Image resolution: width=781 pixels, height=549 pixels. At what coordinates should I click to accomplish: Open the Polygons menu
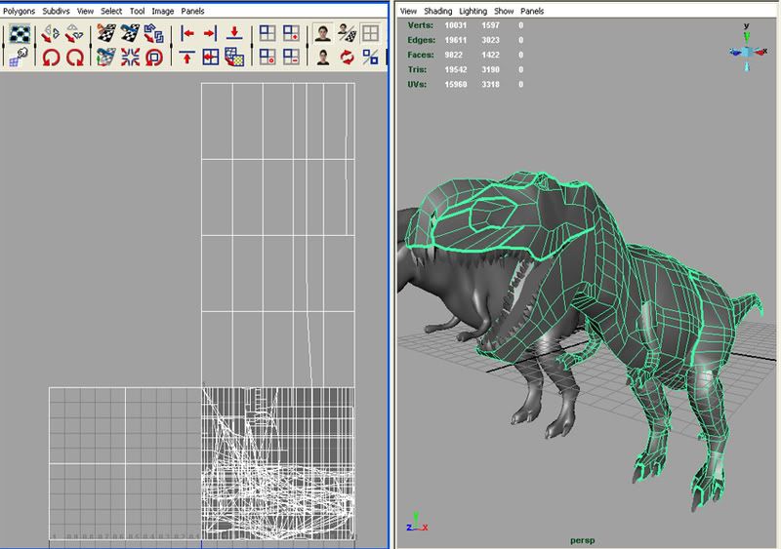pyautogui.click(x=21, y=10)
